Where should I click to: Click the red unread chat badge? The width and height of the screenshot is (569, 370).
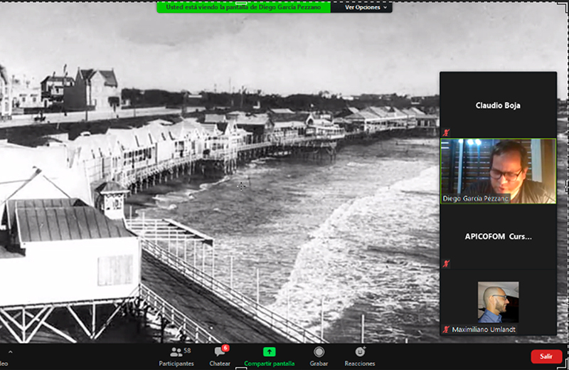225,348
